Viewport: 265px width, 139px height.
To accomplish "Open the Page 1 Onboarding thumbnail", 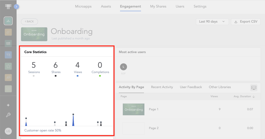I will pos(134,109).
